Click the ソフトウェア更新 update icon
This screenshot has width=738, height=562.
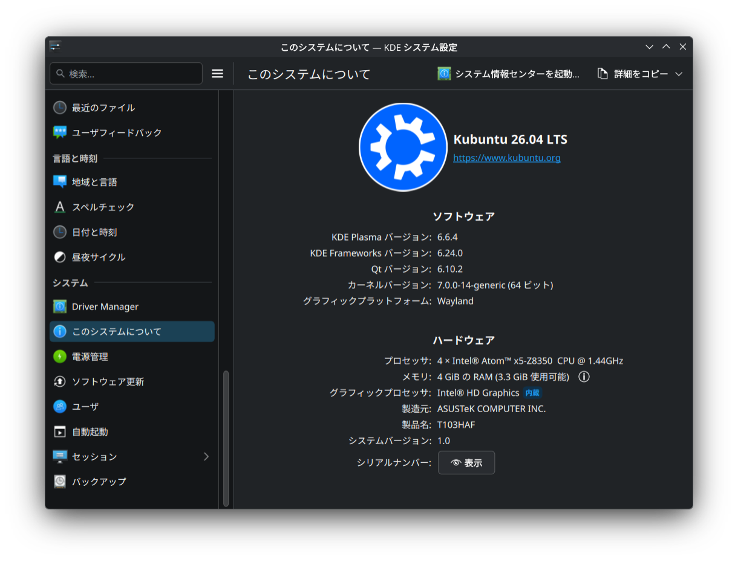tap(60, 382)
